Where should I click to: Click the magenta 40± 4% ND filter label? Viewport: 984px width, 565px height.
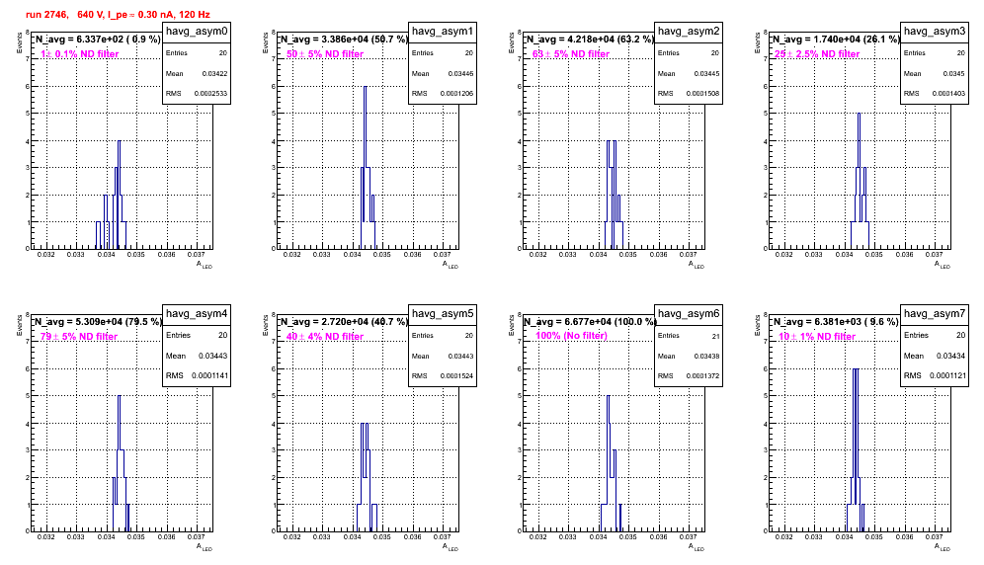325,337
